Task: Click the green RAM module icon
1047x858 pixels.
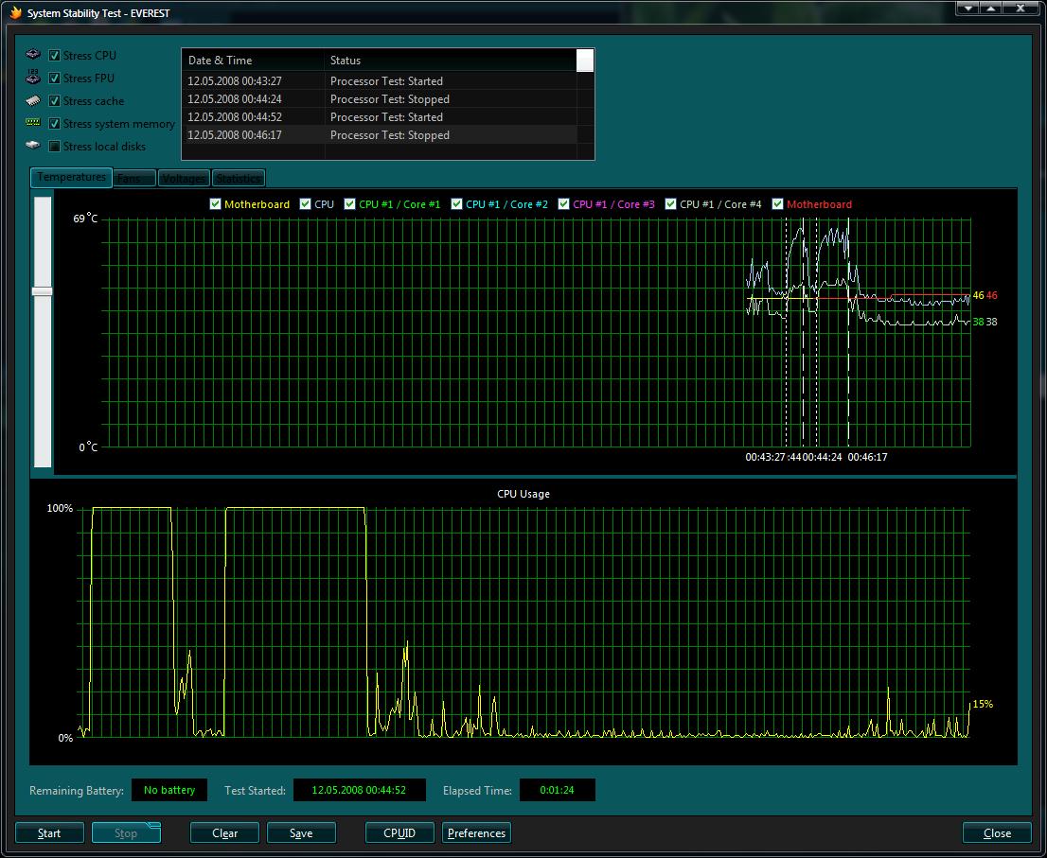Action: click(33, 122)
